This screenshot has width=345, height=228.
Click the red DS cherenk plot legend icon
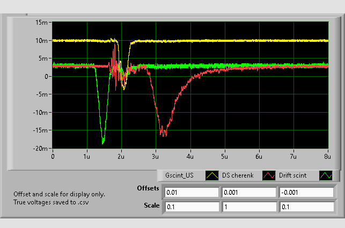tap(269, 175)
